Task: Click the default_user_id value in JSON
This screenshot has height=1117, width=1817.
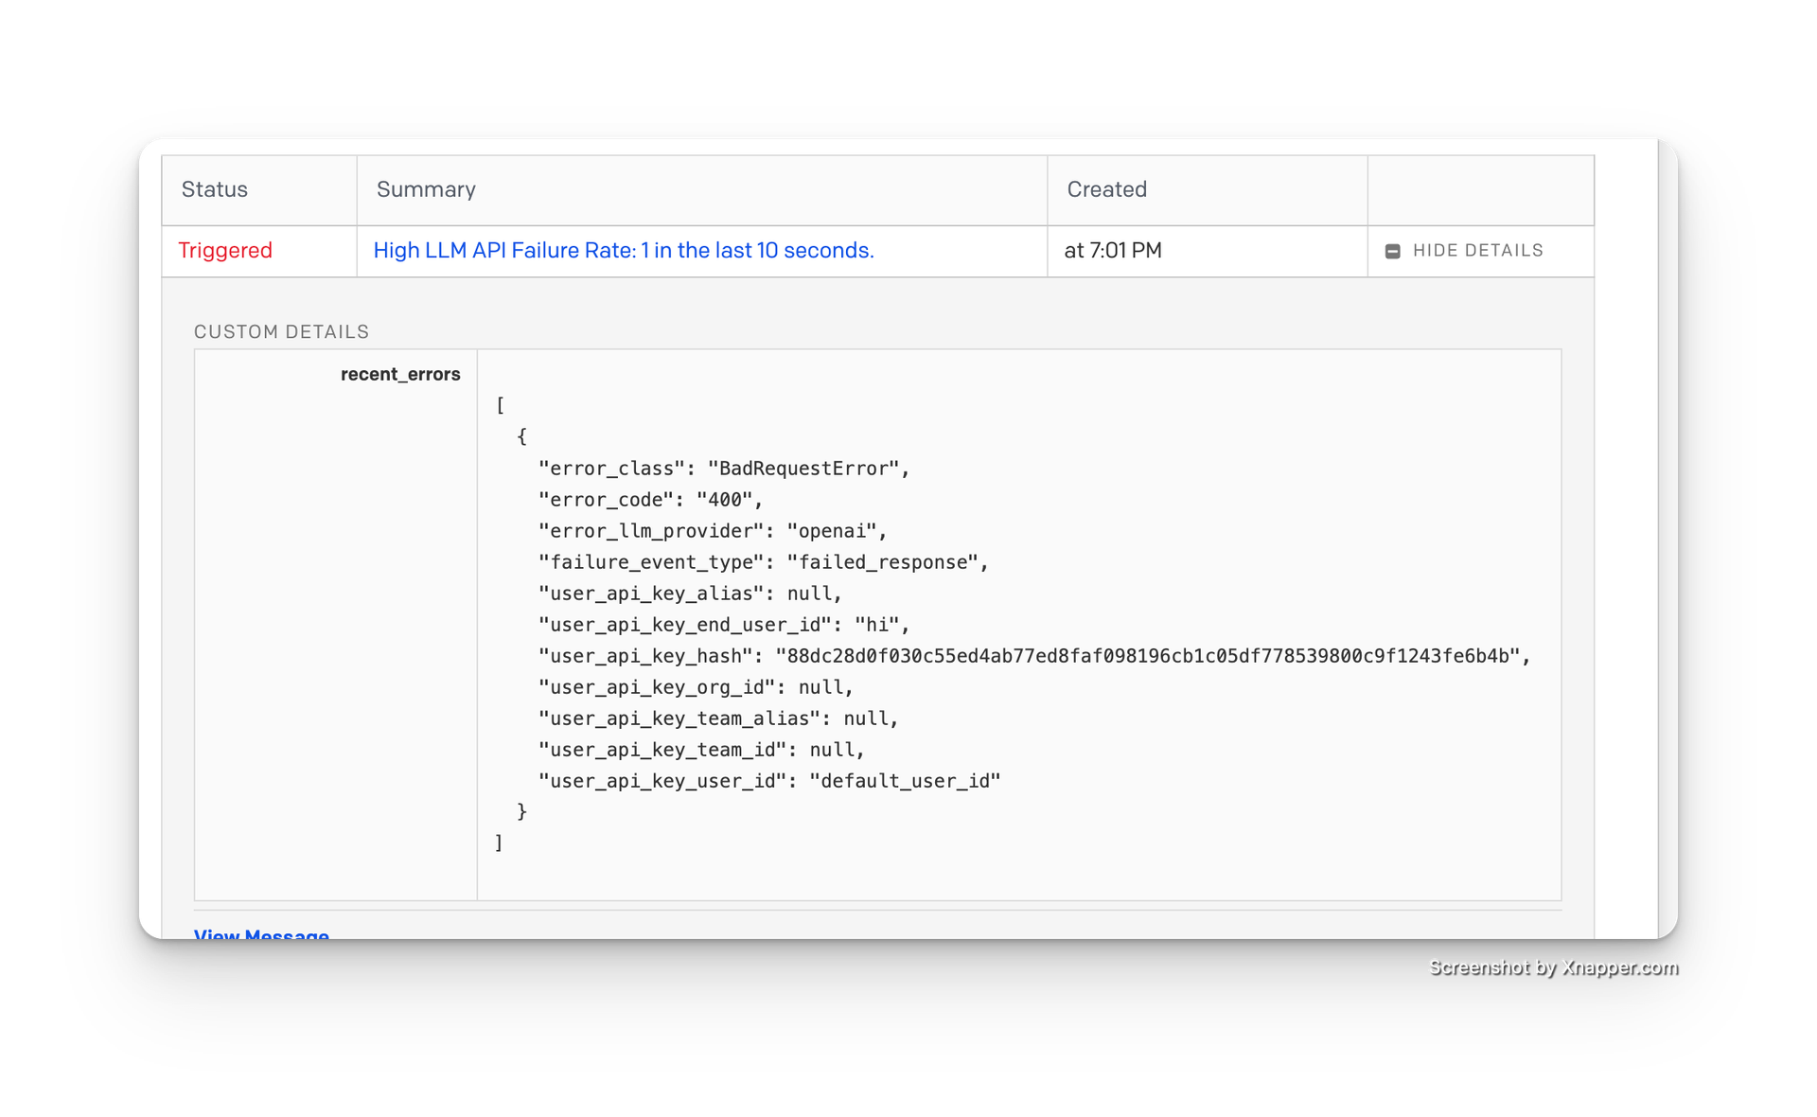Action: coord(908,780)
